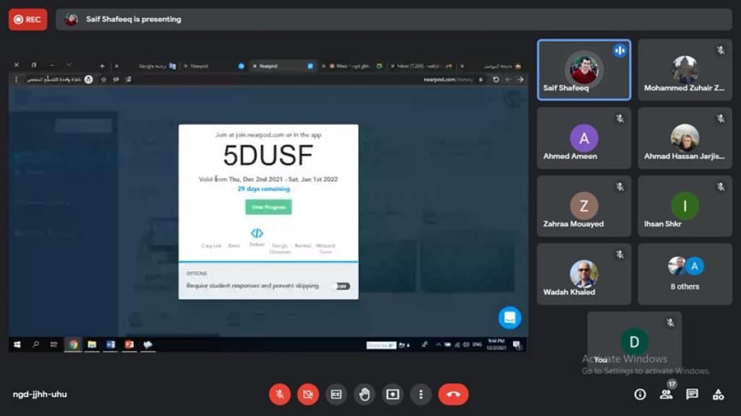Toggle 'Require student responses' switch

tap(340, 286)
